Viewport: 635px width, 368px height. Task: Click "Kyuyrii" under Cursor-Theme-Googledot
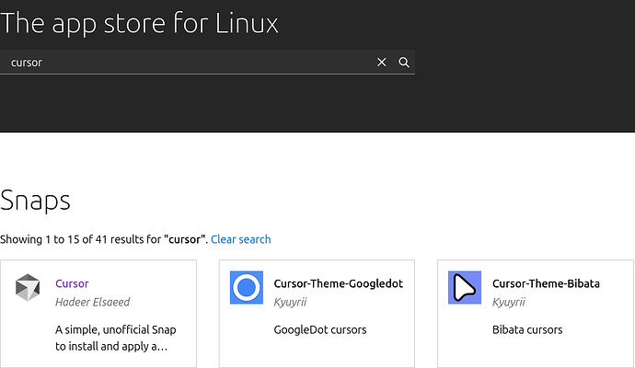click(x=291, y=302)
